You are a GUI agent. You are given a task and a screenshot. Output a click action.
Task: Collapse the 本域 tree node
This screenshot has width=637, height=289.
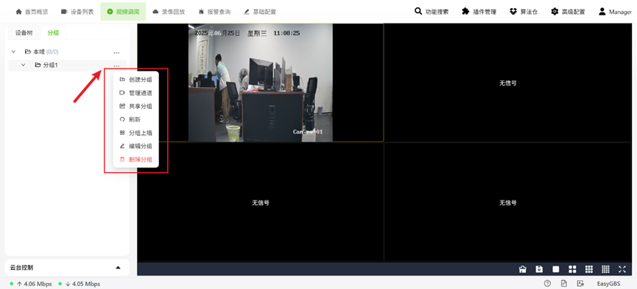pyautogui.click(x=13, y=52)
